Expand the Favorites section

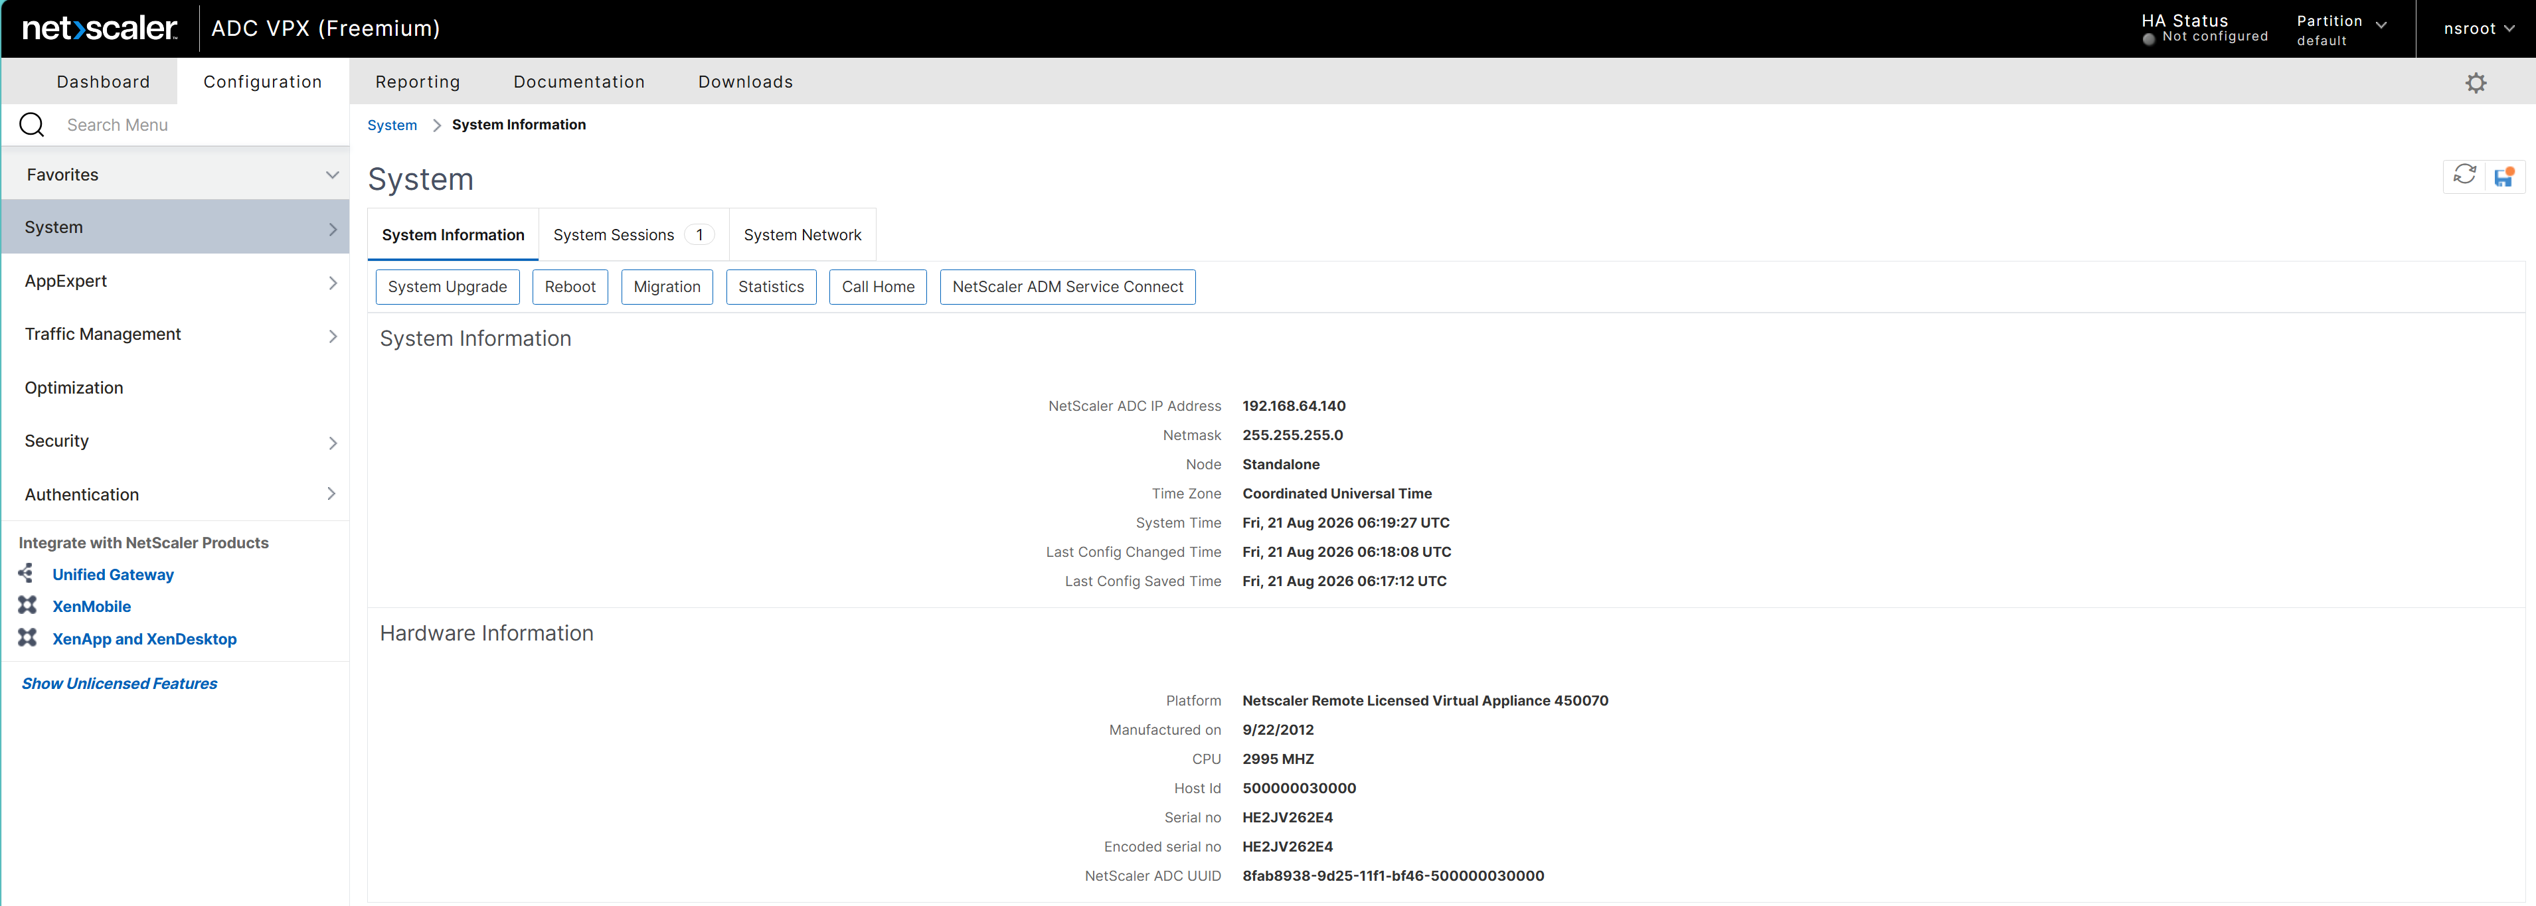[x=175, y=174]
